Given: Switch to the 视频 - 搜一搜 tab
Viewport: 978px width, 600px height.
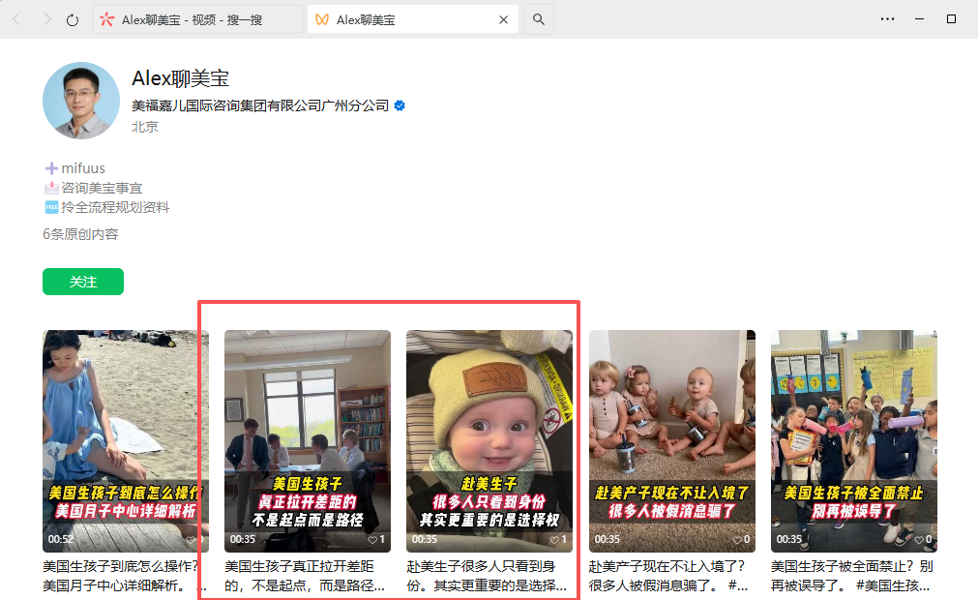Looking at the screenshot, I should click(198, 20).
